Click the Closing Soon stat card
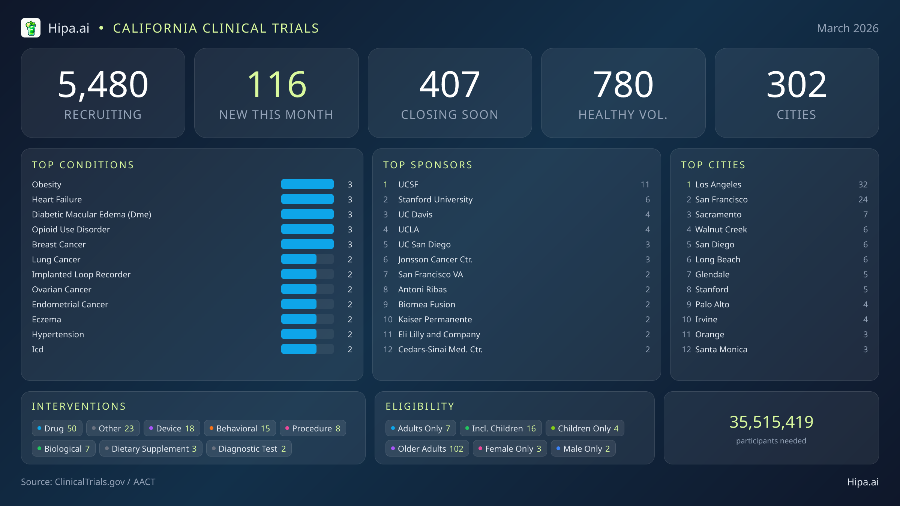Viewport: 900px width, 506px height. click(450, 93)
